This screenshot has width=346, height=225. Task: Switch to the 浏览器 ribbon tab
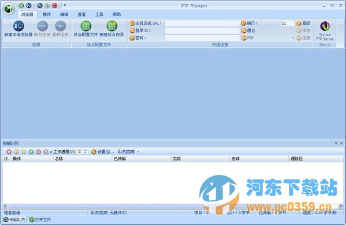(x=27, y=14)
